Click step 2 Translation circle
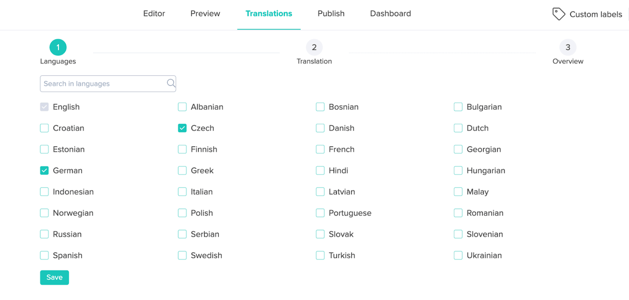 [314, 47]
